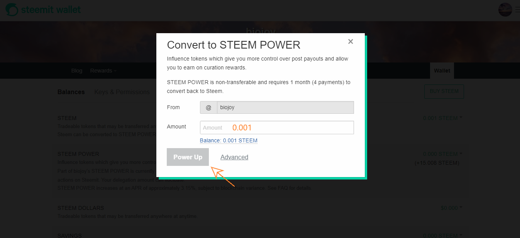Close the Convert to STEEM POWER dialog

[351, 42]
